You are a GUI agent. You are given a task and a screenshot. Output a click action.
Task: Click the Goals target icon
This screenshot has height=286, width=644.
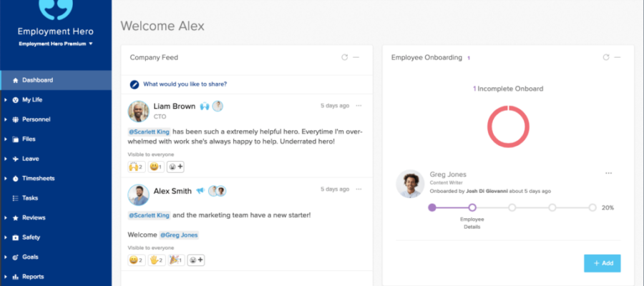[16, 257]
